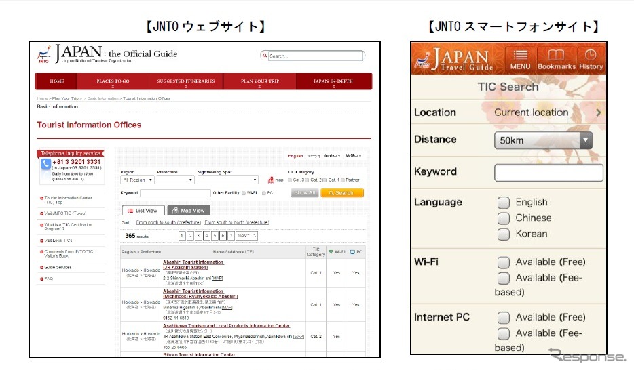Tick the English language checkbox
The image size is (634, 370).
504,202
